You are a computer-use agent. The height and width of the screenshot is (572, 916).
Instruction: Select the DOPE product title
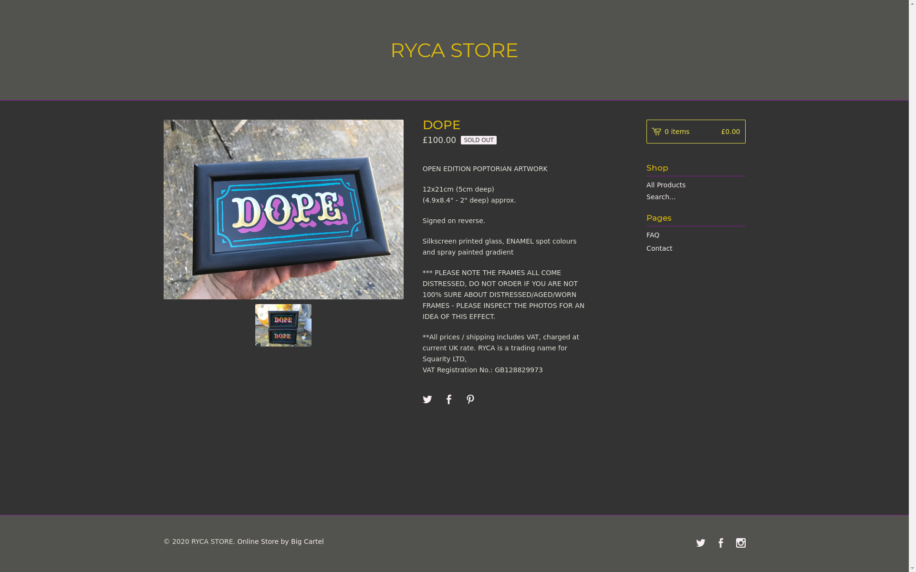(441, 125)
